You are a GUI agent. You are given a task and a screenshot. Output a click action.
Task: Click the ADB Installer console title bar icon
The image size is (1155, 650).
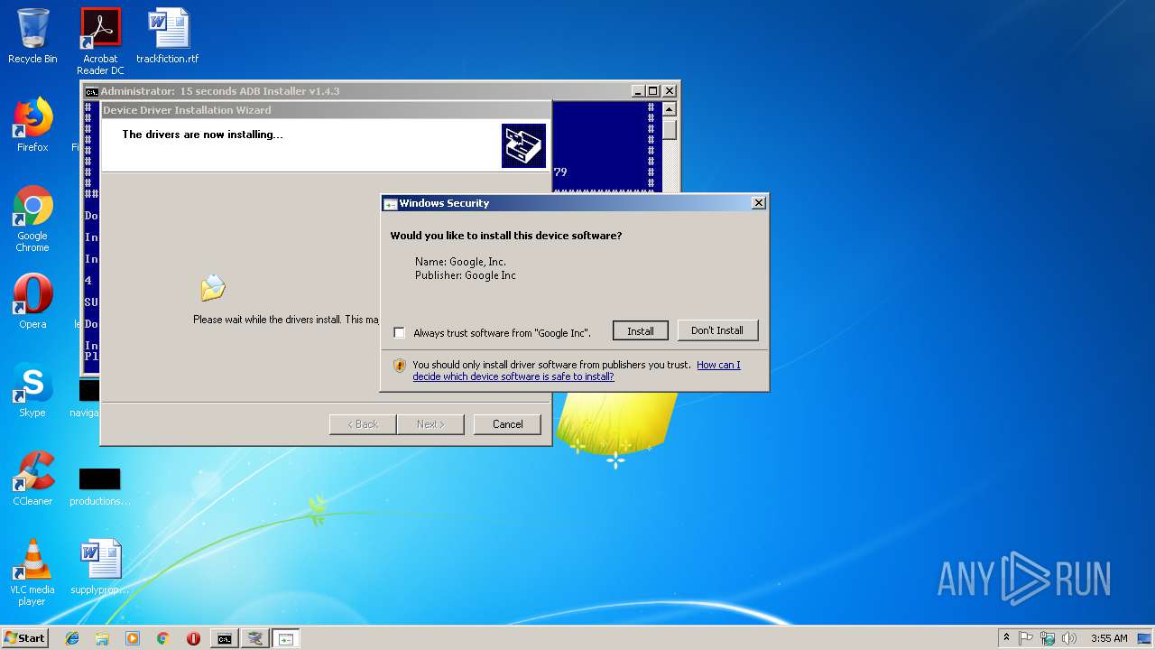(91, 91)
